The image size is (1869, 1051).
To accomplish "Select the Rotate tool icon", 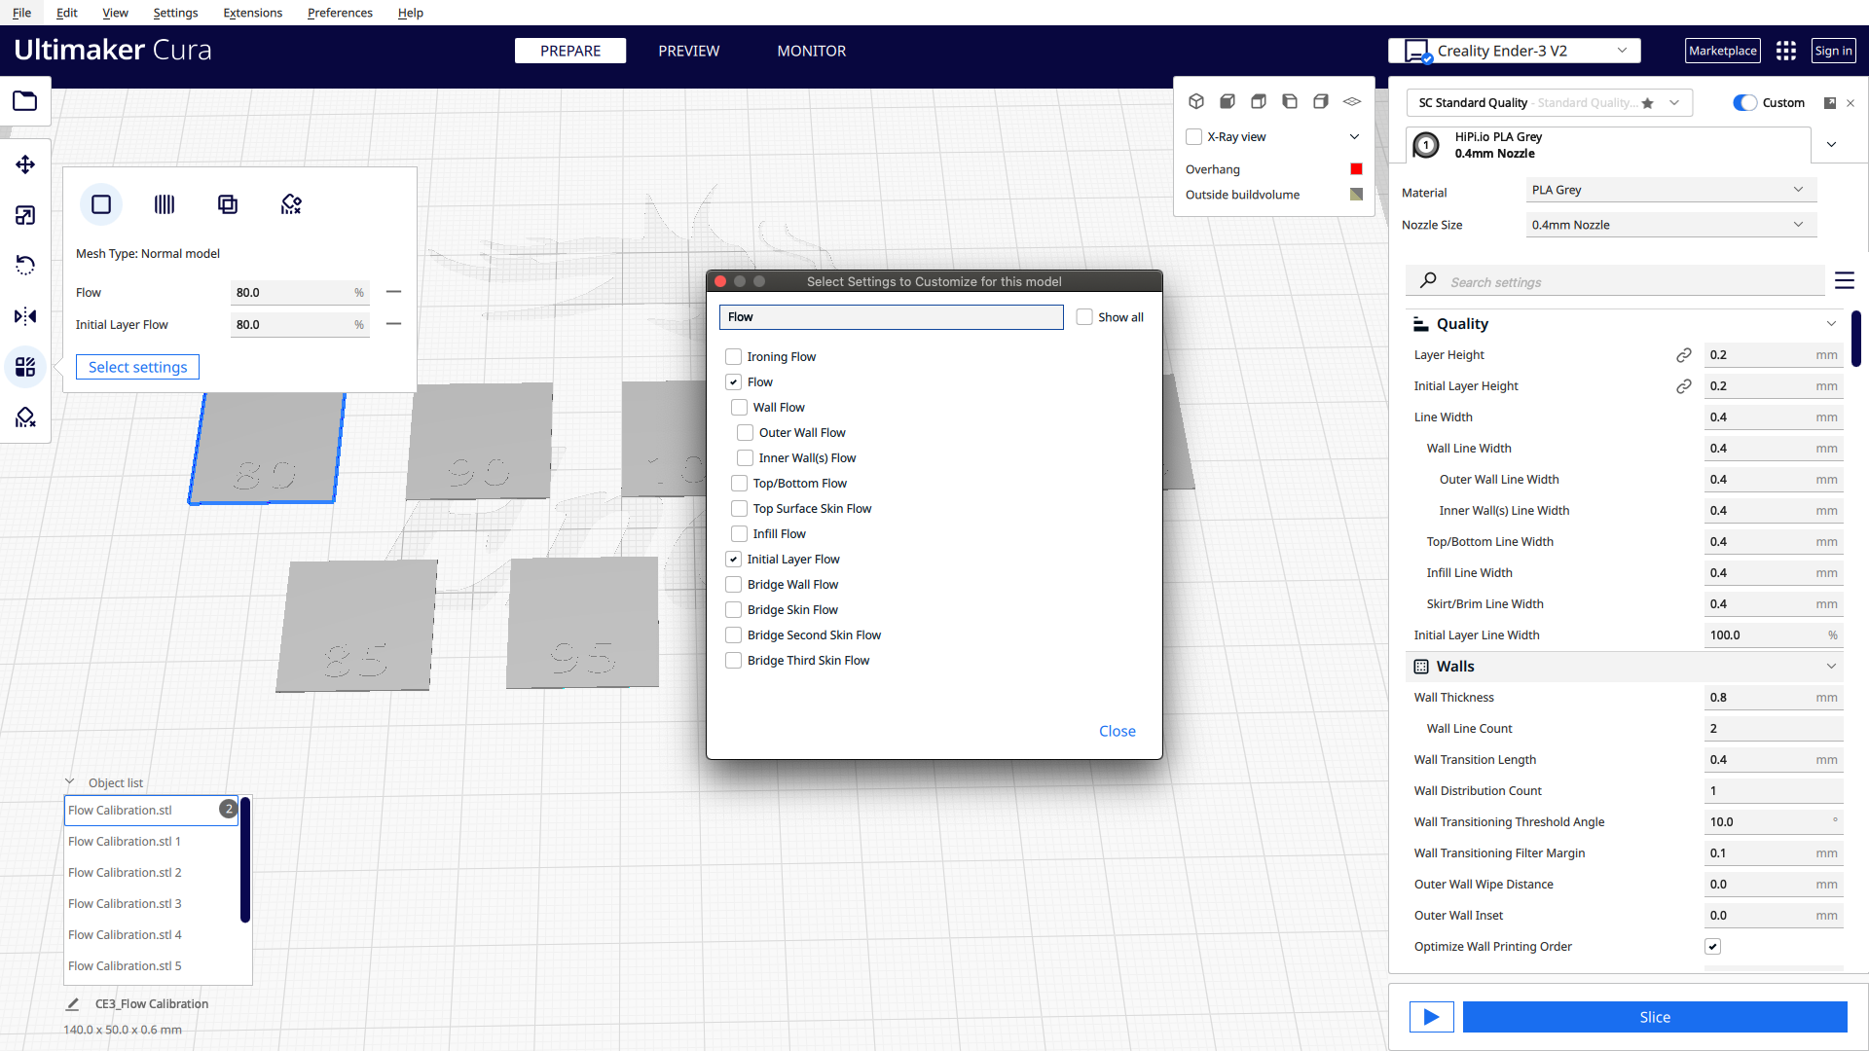I will coord(25,266).
